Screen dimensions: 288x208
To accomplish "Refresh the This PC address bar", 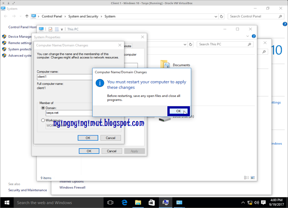I will (x=190, y=44).
